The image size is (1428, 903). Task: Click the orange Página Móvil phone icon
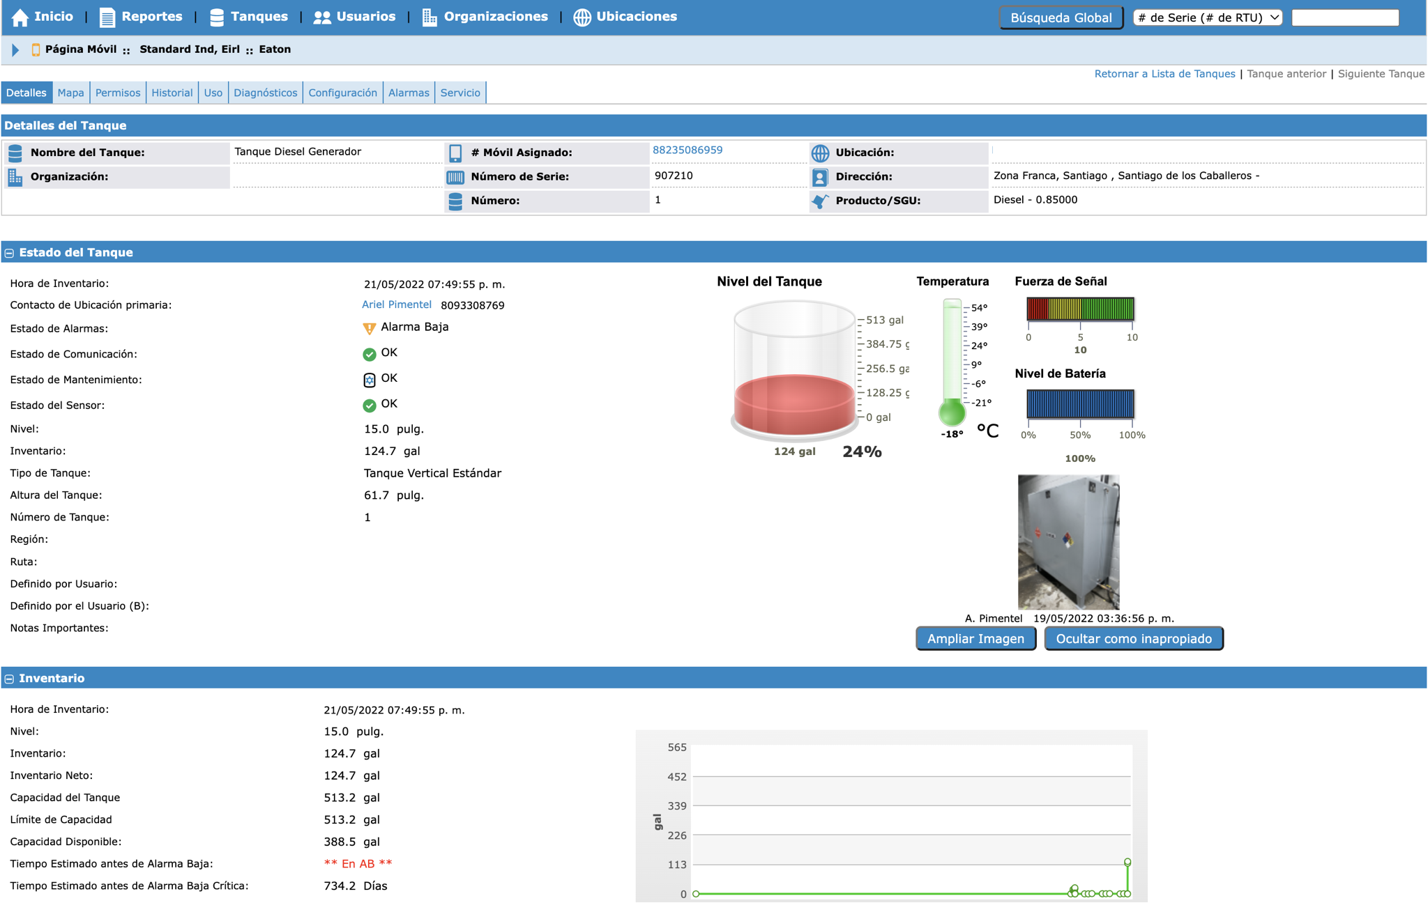(36, 49)
